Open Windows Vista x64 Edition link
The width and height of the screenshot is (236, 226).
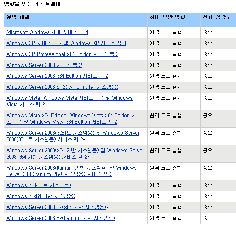(x=74, y=118)
